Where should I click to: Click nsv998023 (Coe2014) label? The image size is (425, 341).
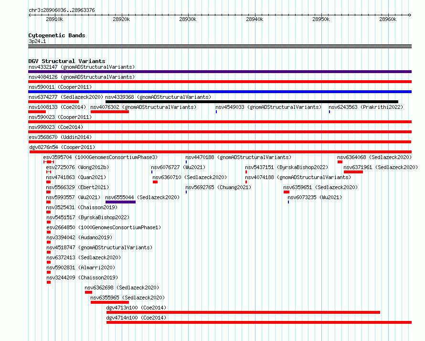tap(56, 127)
